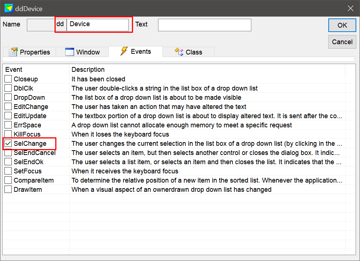Click the SelEndOk description text
This screenshot has height=261, width=360.
(x=207, y=162)
